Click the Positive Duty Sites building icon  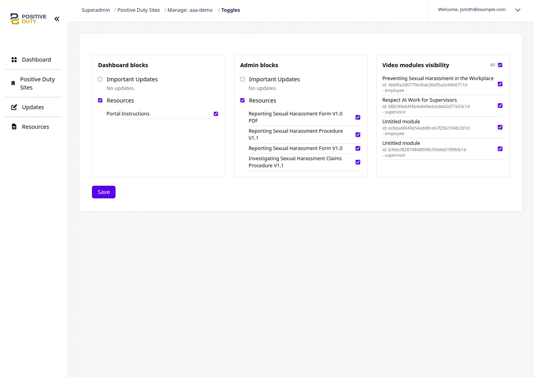tap(13, 83)
